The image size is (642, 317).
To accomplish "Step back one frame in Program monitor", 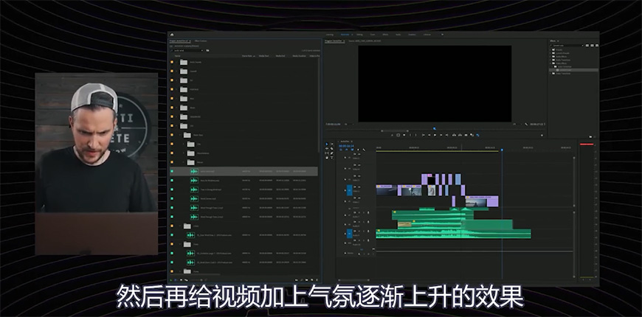I will point(429,135).
